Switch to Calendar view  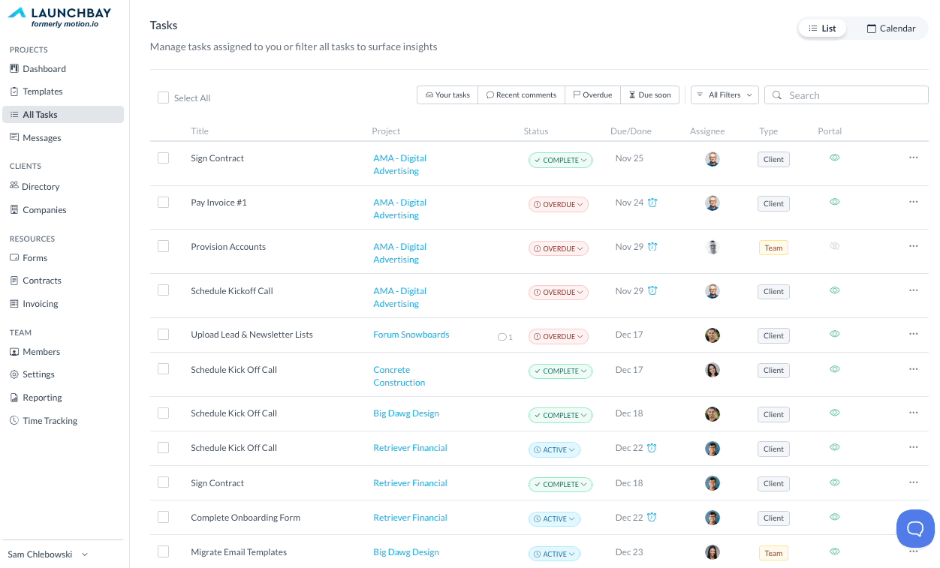click(891, 29)
